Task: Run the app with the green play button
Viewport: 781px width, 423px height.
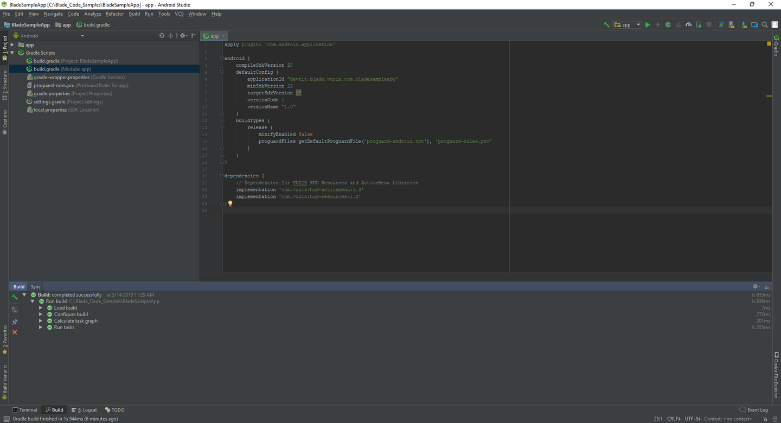Action: [648, 25]
